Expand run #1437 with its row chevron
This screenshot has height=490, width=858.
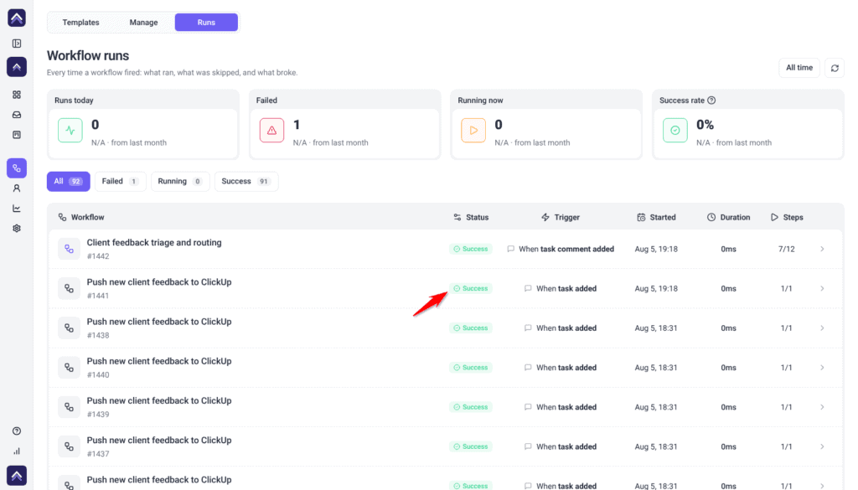click(x=822, y=446)
